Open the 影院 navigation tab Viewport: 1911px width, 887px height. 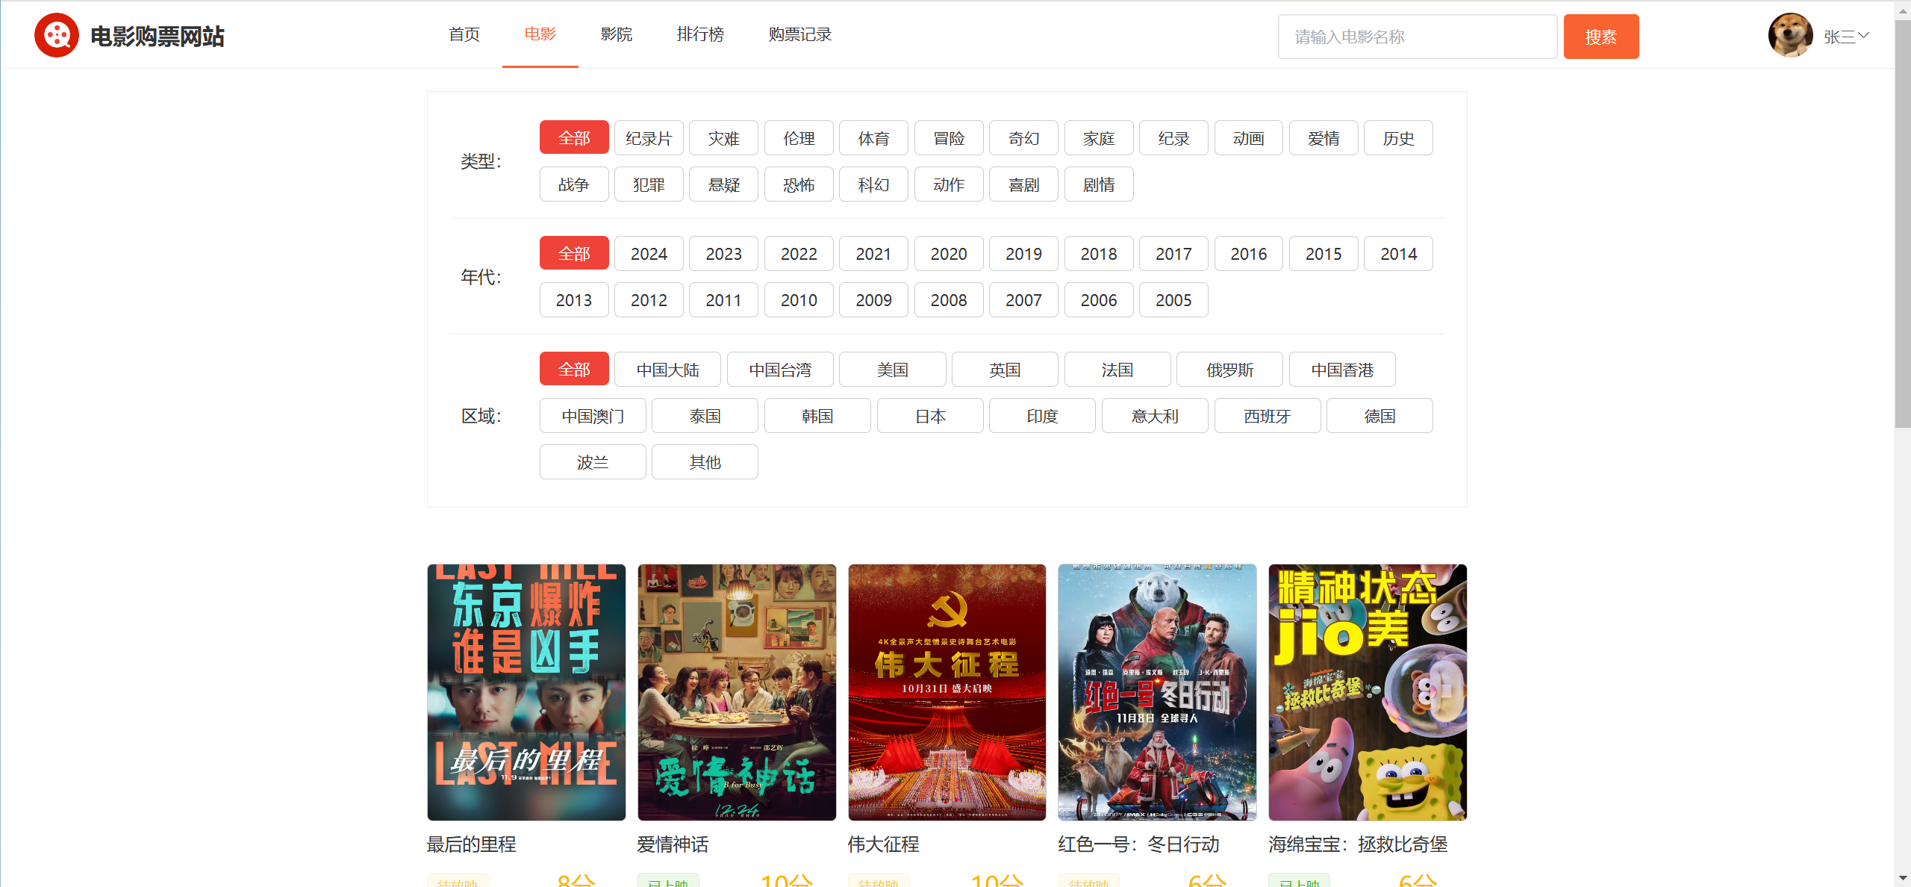click(616, 34)
